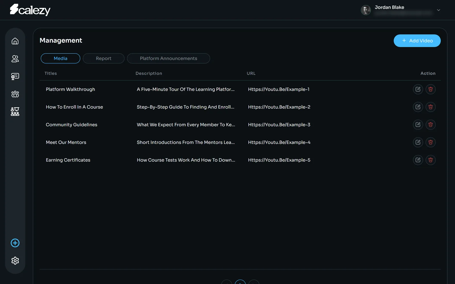Switch to the Media tab

pyautogui.click(x=61, y=58)
